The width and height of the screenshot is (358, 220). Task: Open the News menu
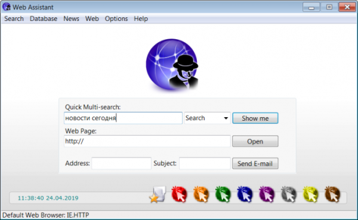pos(71,18)
